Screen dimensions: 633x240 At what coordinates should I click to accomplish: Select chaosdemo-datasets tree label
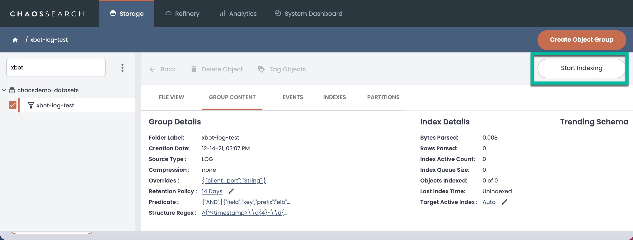(x=48, y=90)
